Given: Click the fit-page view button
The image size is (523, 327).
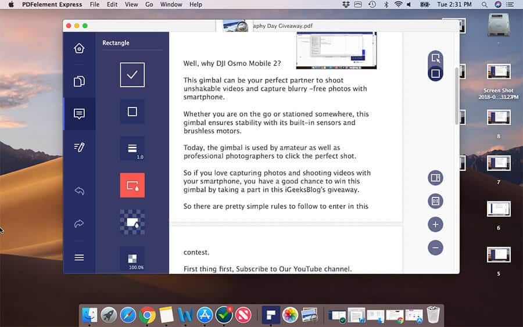Looking at the screenshot, I should (x=436, y=201).
